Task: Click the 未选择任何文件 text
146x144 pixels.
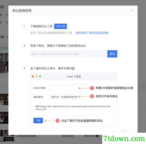Action: (x=69, y=97)
